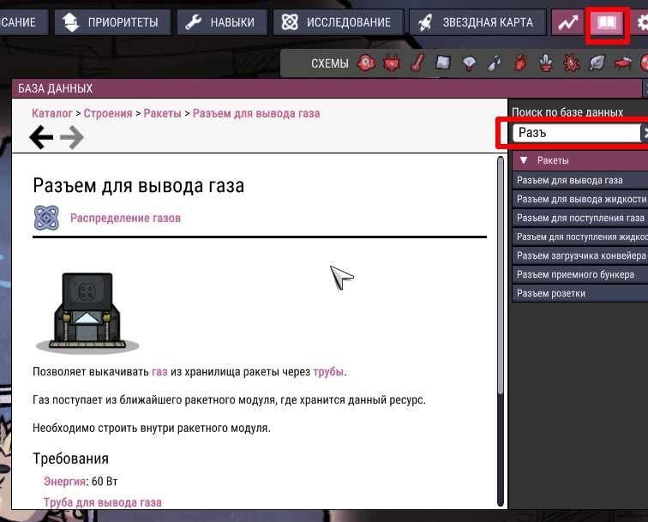Open the Oxygen overlay icon
This screenshot has height=522, width=648.
click(366, 63)
